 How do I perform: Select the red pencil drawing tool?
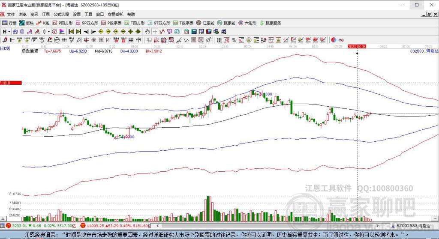coord(4,40)
